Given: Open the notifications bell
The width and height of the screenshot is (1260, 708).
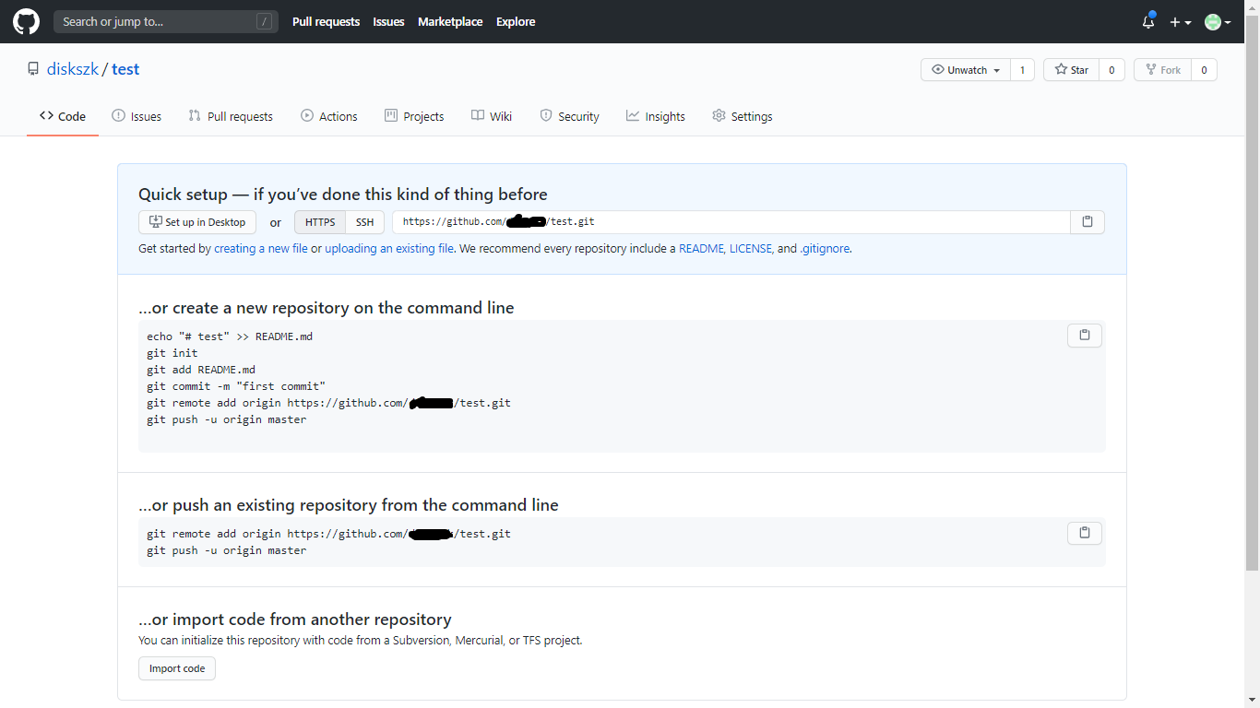Looking at the screenshot, I should point(1147,21).
